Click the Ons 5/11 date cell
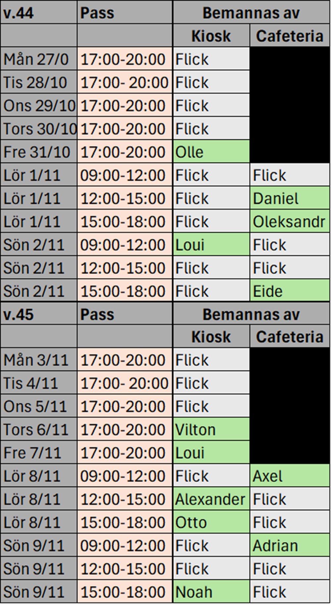Viewport: 331px width, 604px height. click(x=39, y=407)
